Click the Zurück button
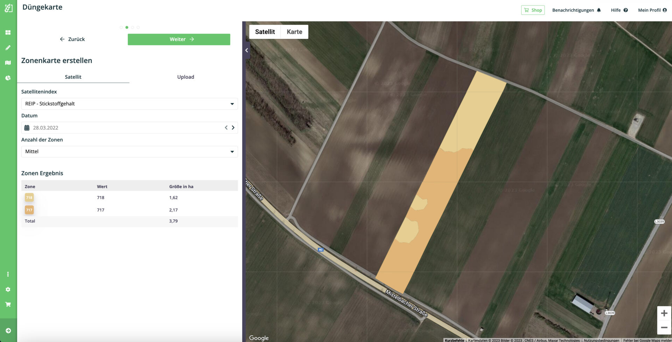 point(72,39)
